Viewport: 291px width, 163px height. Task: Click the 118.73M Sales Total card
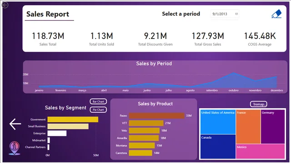point(48,38)
